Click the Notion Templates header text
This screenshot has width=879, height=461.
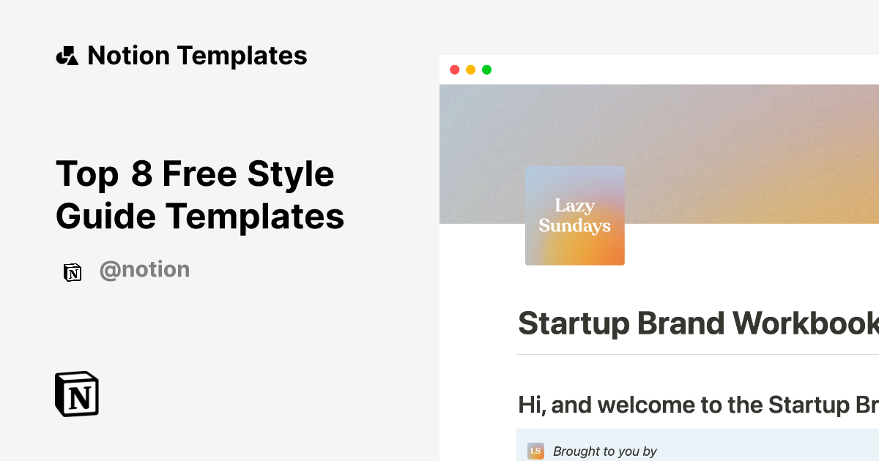point(198,56)
